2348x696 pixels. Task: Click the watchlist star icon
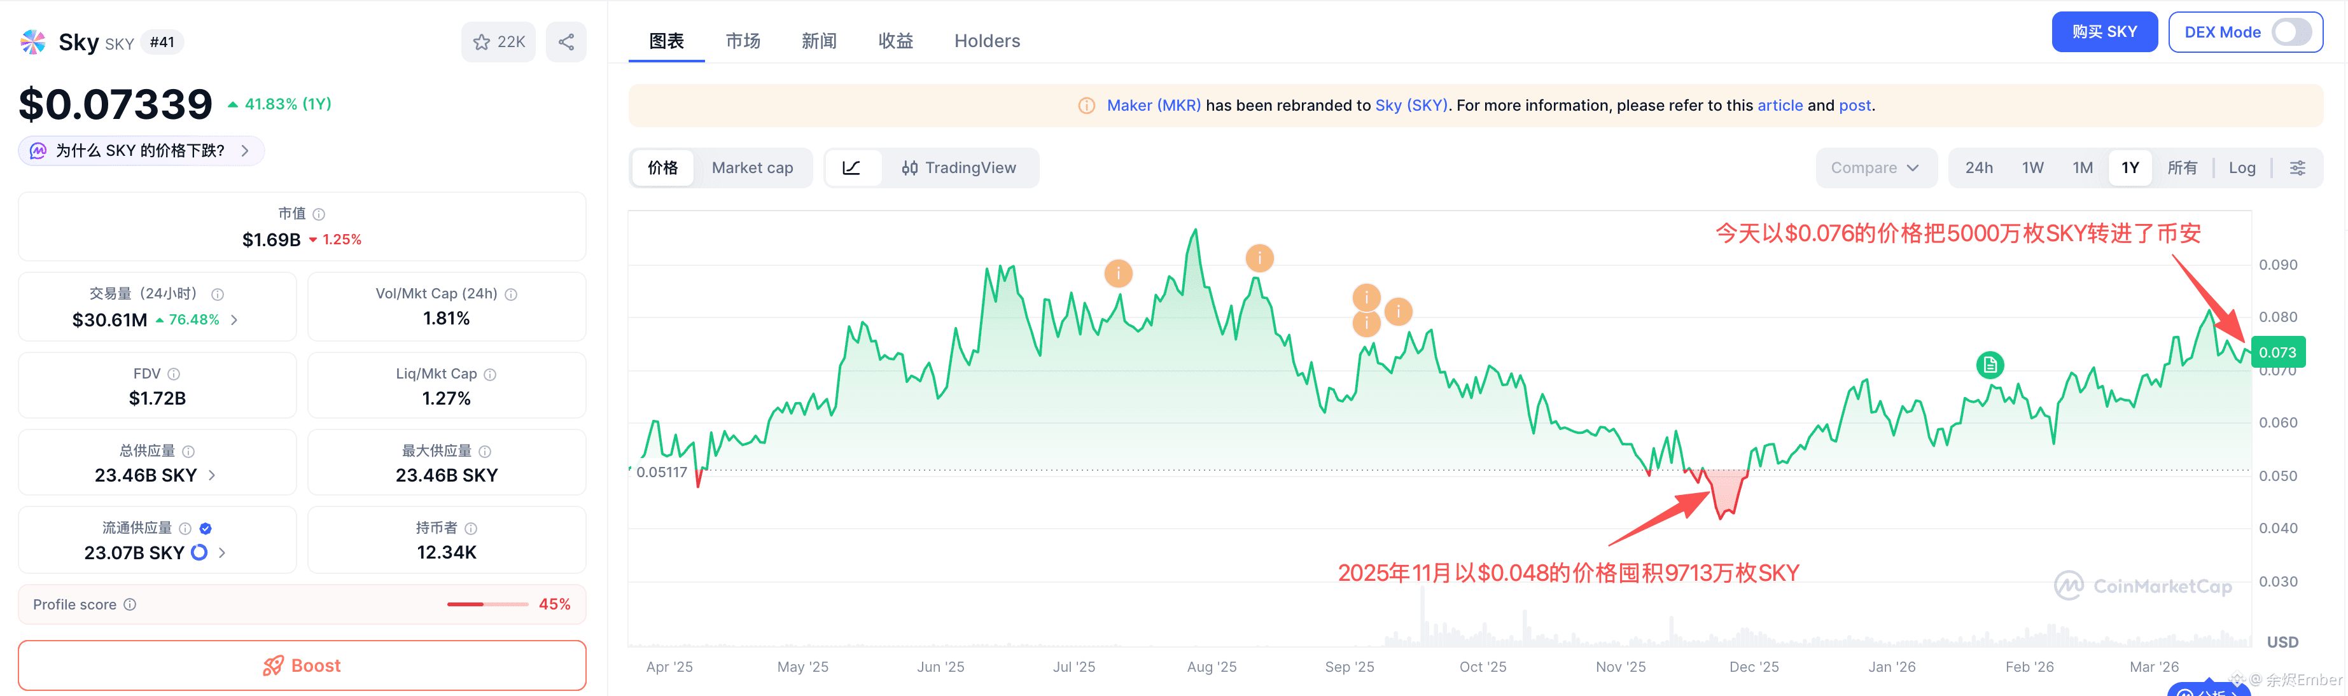coord(481,42)
